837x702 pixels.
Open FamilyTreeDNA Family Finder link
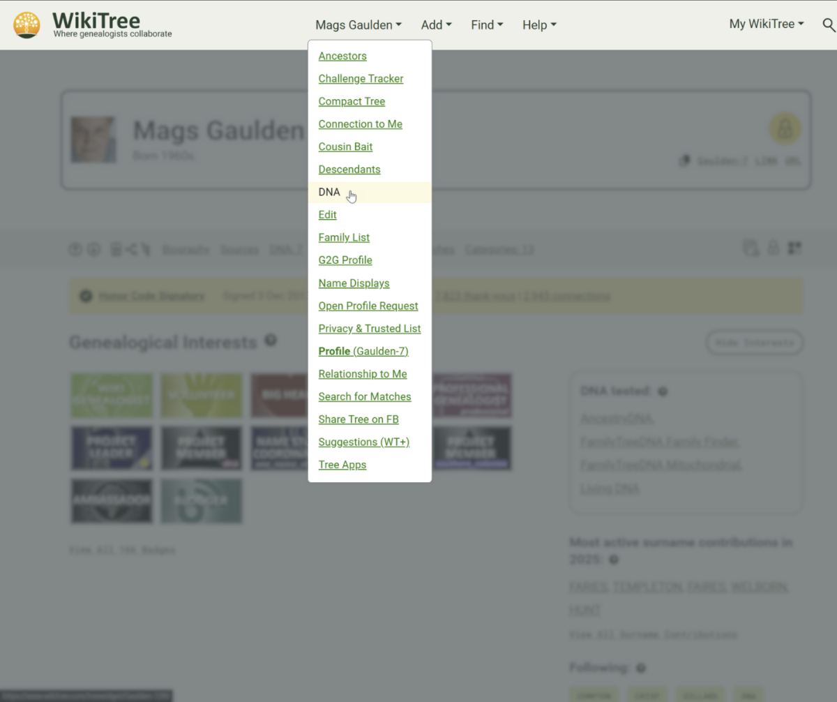659,442
